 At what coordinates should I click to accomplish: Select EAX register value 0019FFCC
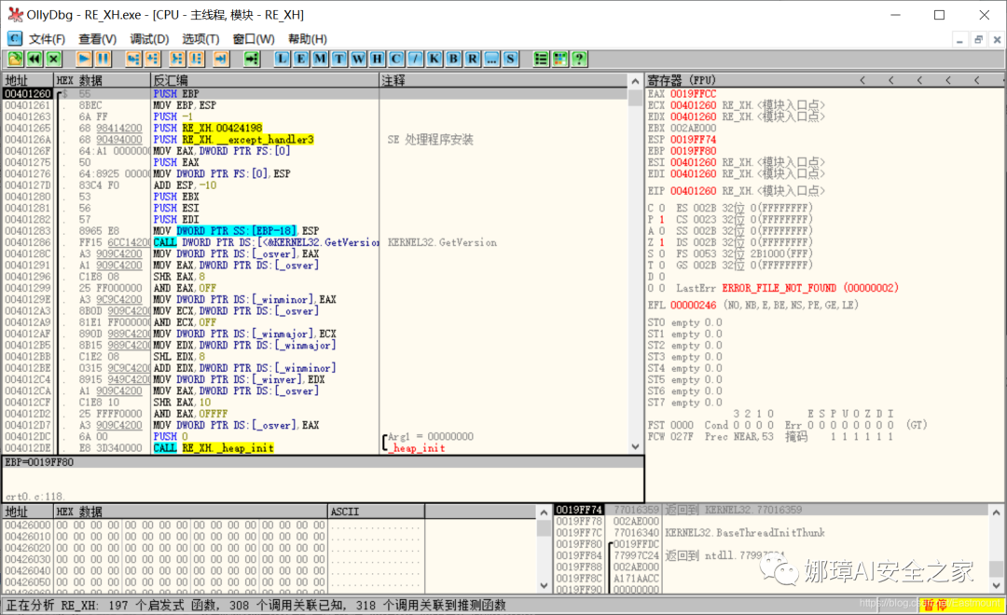point(693,94)
